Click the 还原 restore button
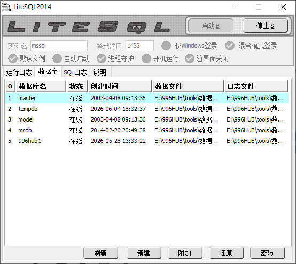The height and width of the screenshot is (264, 296). click(226, 253)
